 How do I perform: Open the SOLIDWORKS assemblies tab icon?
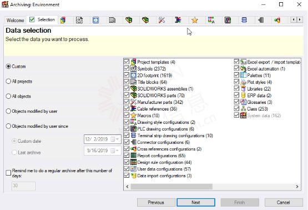point(129,20)
